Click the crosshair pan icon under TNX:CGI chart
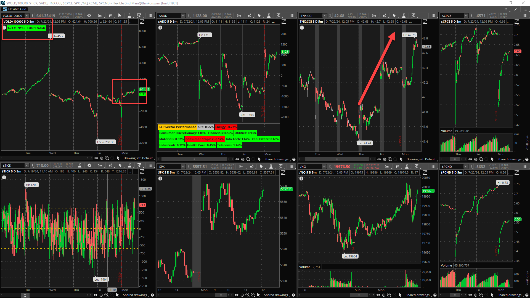Image resolution: width=530 pixels, height=298 pixels. [385, 159]
